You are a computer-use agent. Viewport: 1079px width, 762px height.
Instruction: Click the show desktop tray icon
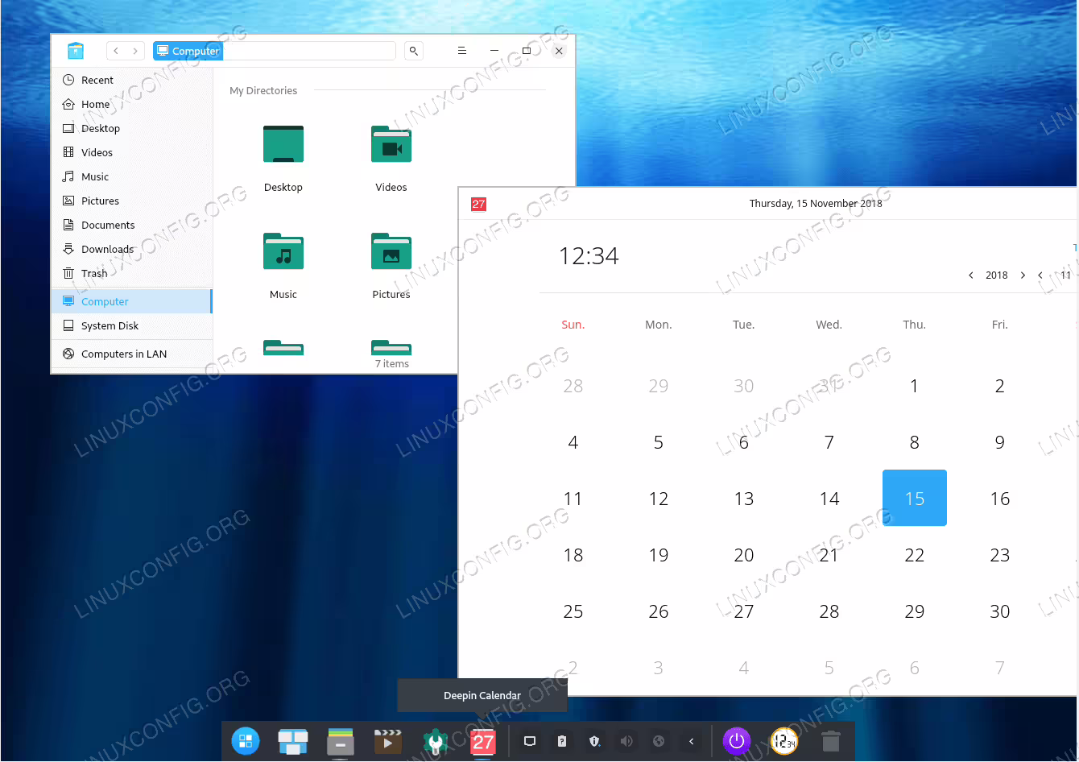click(x=530, y=741)
